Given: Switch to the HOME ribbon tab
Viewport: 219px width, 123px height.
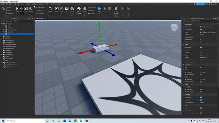Looking at the screenshot, I should (28, 4).
